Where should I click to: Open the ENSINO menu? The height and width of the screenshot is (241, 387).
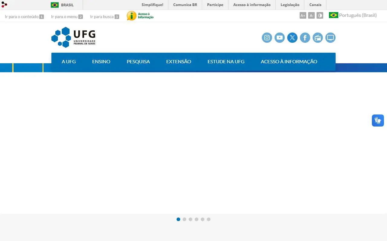[x=101, y=61]
